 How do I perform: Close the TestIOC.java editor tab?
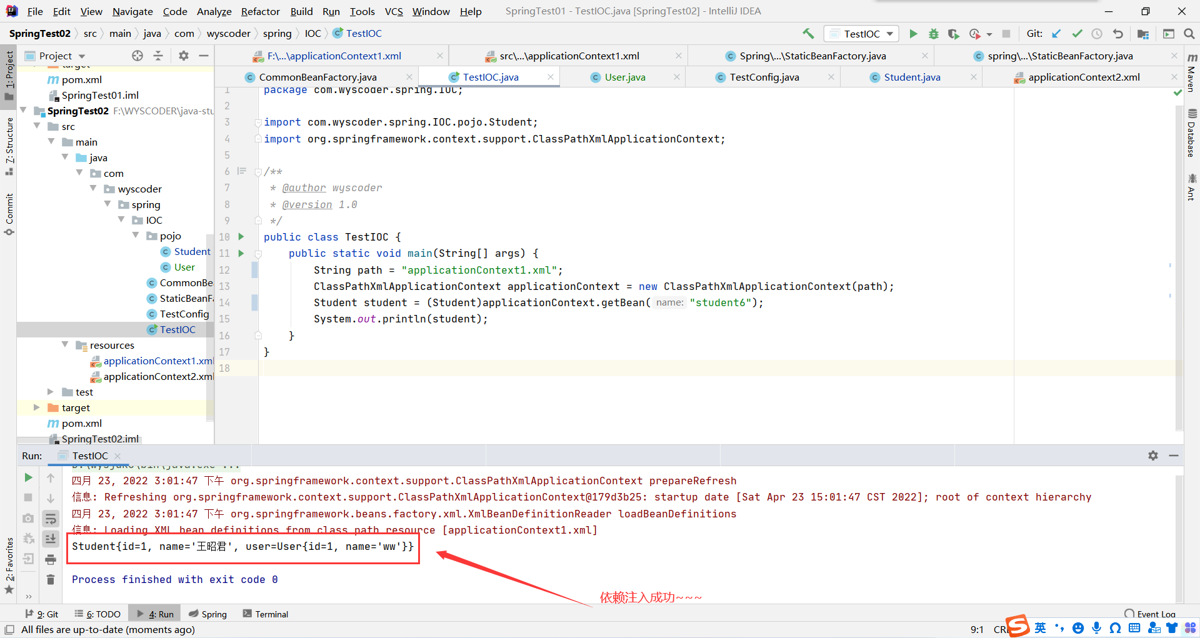pyautogui.click(x=551, y=77)
